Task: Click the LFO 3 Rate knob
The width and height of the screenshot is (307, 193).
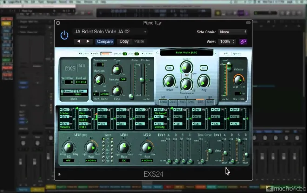Action: tap(147, 148)
